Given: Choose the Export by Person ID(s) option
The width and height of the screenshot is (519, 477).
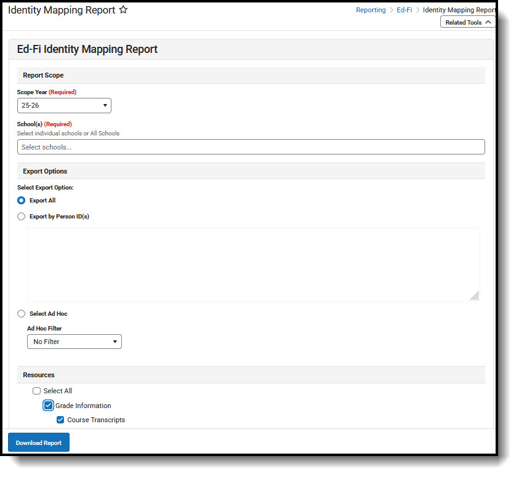Looking at the screenshot, I should point(21,216).
